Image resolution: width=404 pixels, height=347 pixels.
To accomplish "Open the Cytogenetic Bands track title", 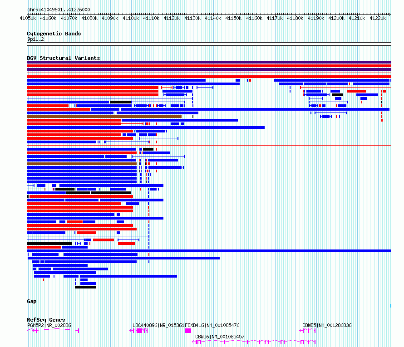I will [x=54, y=34].
